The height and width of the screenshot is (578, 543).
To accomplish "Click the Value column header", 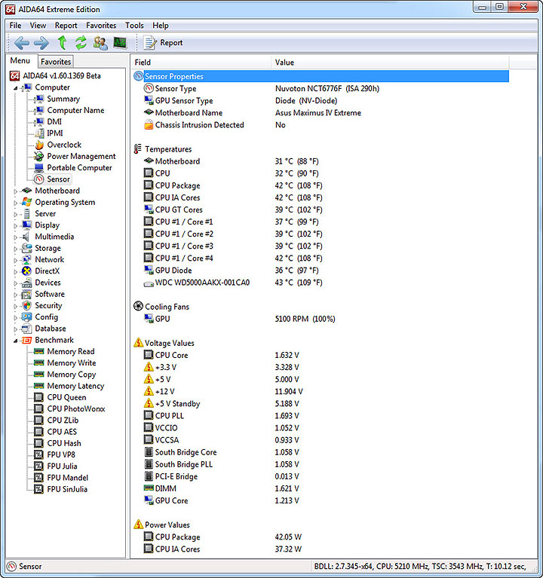I will click(390, 63).
